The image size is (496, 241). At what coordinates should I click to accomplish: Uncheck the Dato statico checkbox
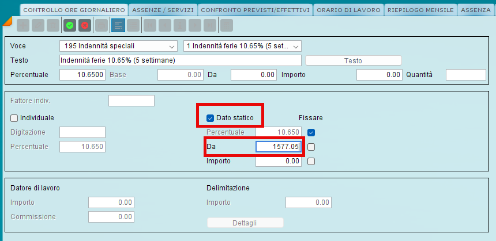(x=210, y=118)
